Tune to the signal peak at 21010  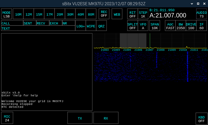(x=187, y=47)
